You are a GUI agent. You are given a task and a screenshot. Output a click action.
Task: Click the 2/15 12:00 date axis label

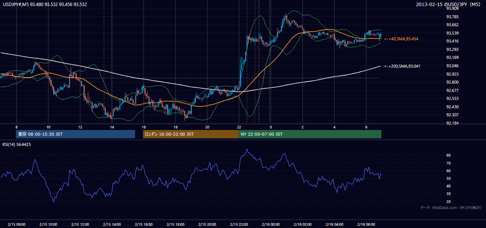80,225
